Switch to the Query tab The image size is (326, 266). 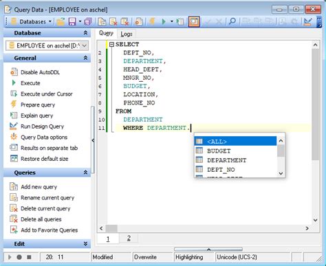click(106, 34)
